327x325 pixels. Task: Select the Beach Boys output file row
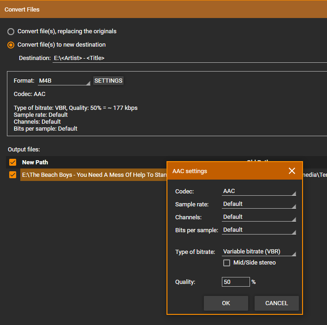(x=92, y=175)
